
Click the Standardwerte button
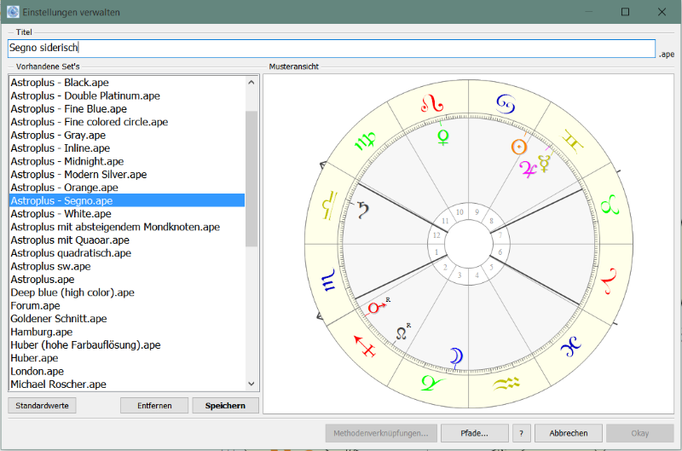42,405
